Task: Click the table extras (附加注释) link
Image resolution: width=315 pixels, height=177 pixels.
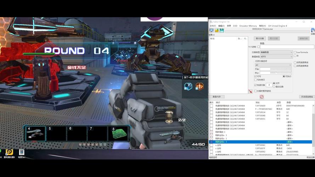Action: 311,158
